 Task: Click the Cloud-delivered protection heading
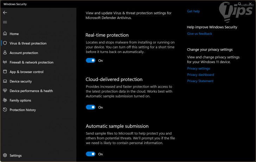pyautogui.click(x=114, y=80)
